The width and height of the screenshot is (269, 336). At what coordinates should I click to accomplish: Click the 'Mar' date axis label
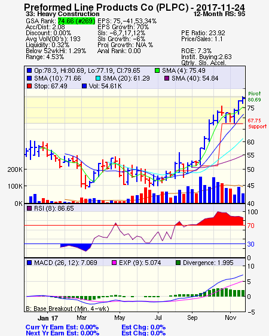click(x=81, y=317)
